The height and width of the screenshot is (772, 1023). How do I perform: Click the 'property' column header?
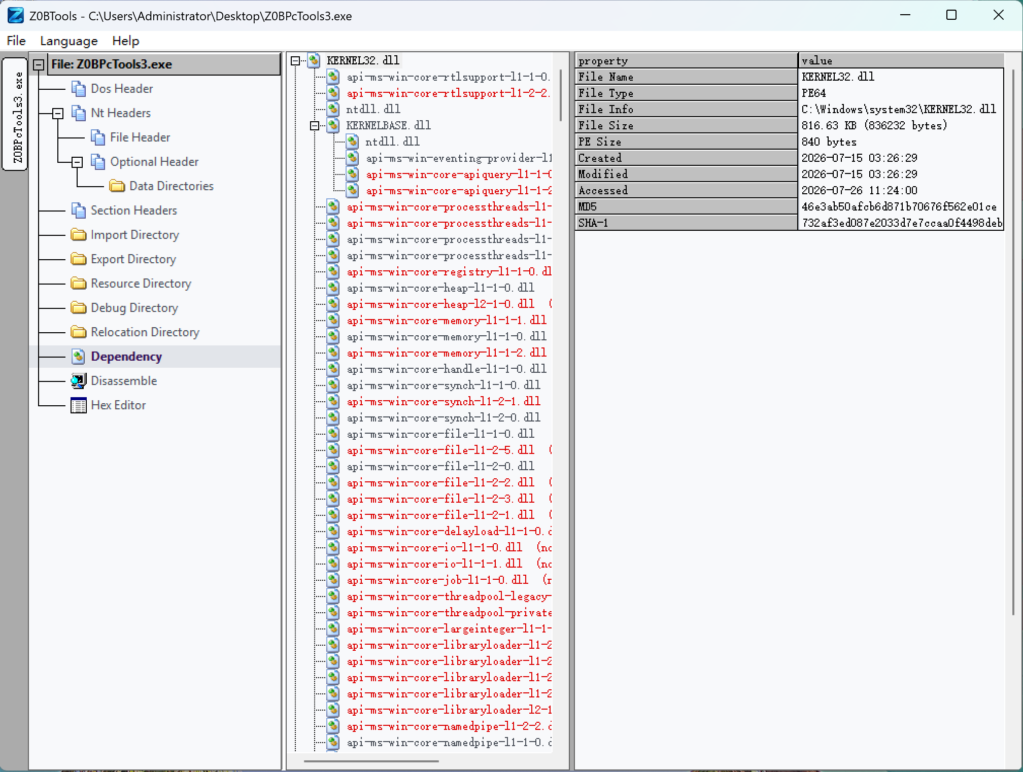[686, 61]
